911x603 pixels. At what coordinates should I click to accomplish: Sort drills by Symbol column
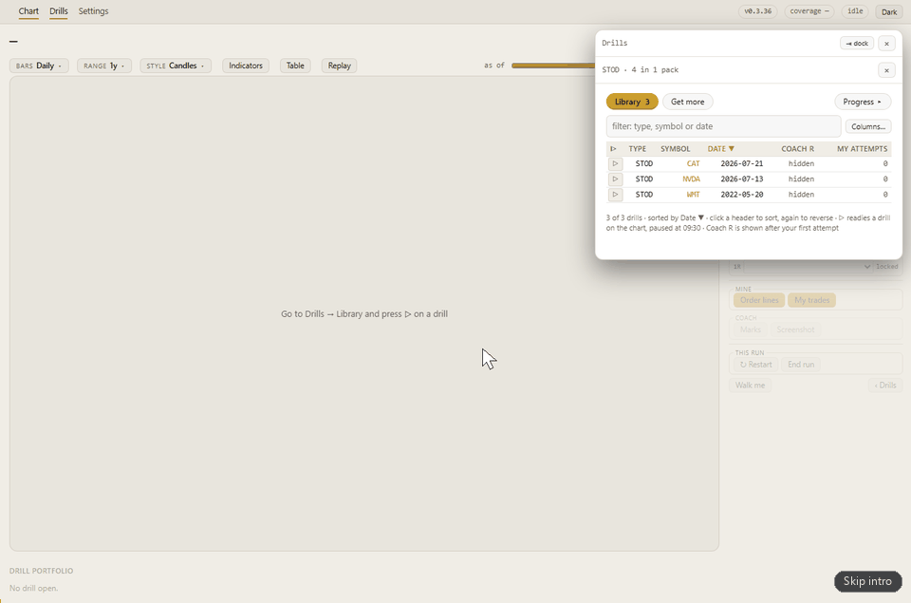pos(675,149)
